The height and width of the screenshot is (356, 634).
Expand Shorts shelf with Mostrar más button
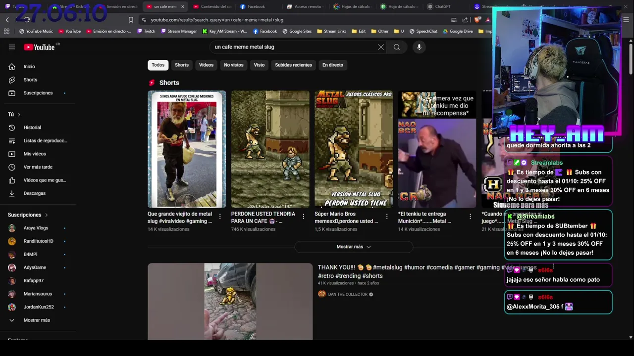tap(354, 247)
